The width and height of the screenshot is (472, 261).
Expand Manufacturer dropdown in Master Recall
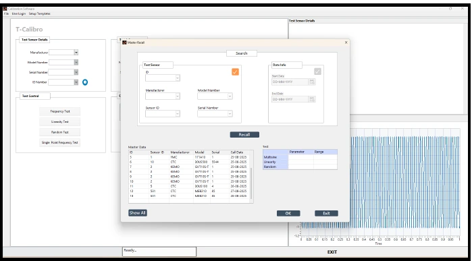point(178,96)
